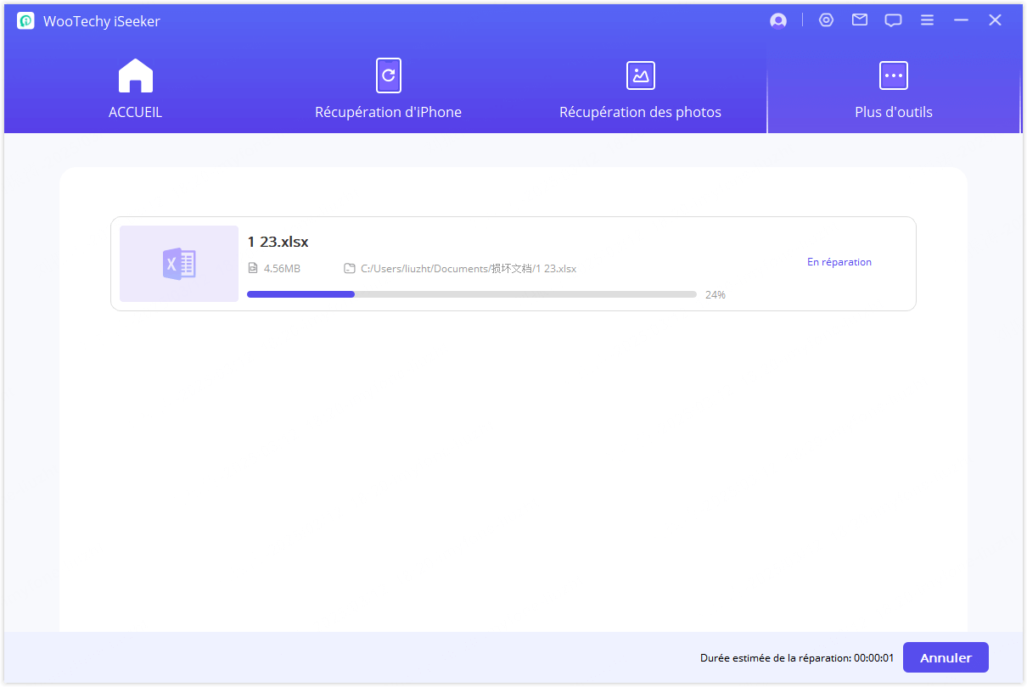1027x687 pixels.
Task: Switch to Récupération d'iPhone tab
Action: point(388,89)
